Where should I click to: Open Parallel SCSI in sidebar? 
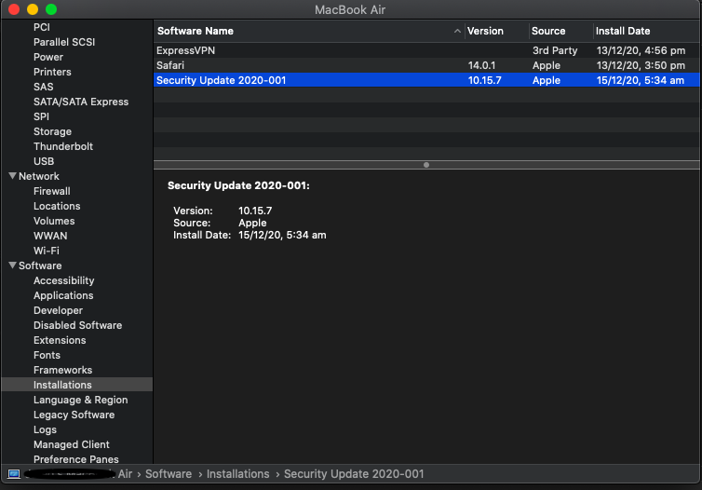click(64, 42)
